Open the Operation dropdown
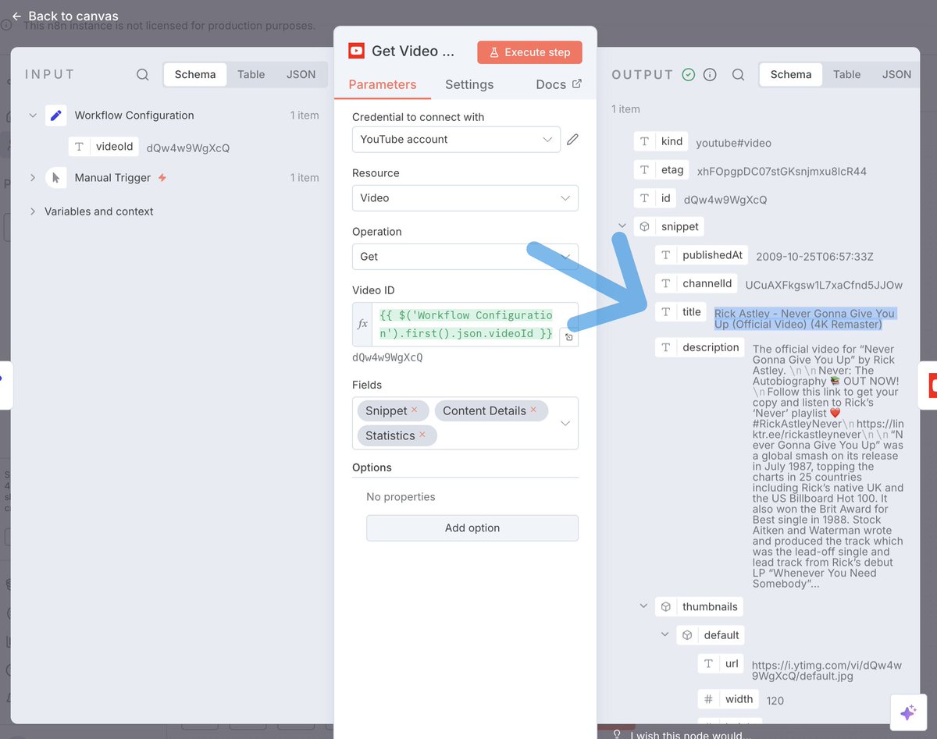 (465, 257)
